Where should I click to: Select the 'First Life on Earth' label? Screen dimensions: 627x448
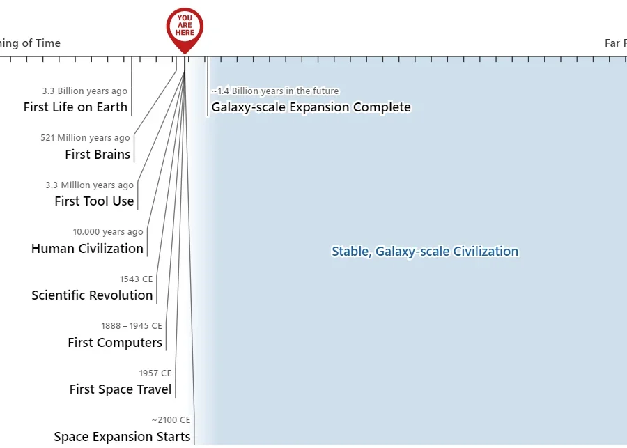click(75, 107)
